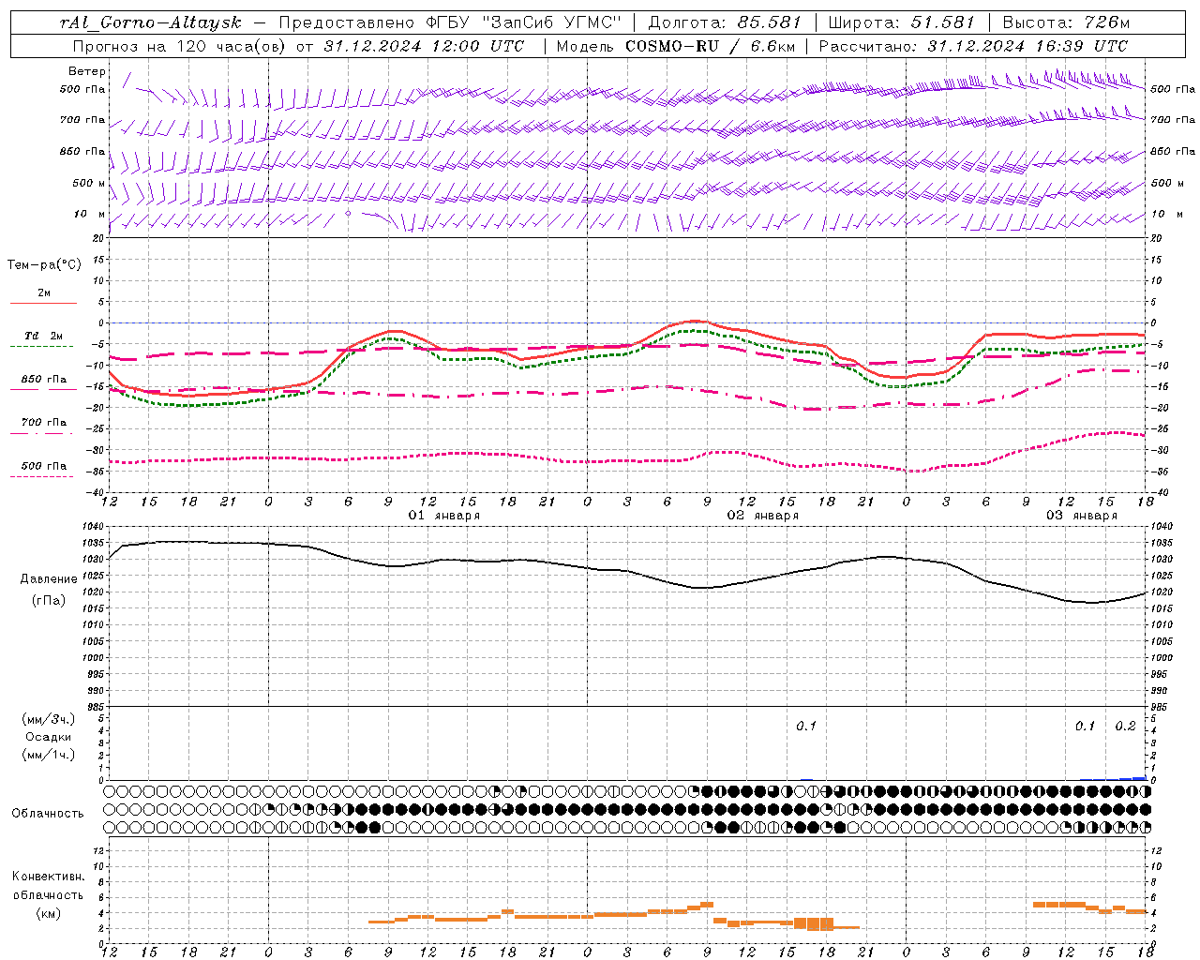Screen dimensions: 1200x960
Task: Click the 500 м wind level label on the left
Action: coord(89,183)
